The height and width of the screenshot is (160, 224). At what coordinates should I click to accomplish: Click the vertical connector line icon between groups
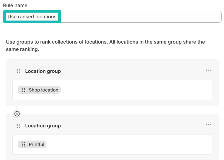tap(17, 108)
